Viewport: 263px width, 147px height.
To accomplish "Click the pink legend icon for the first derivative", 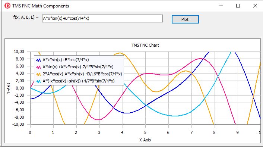I will tap(38, 67).
